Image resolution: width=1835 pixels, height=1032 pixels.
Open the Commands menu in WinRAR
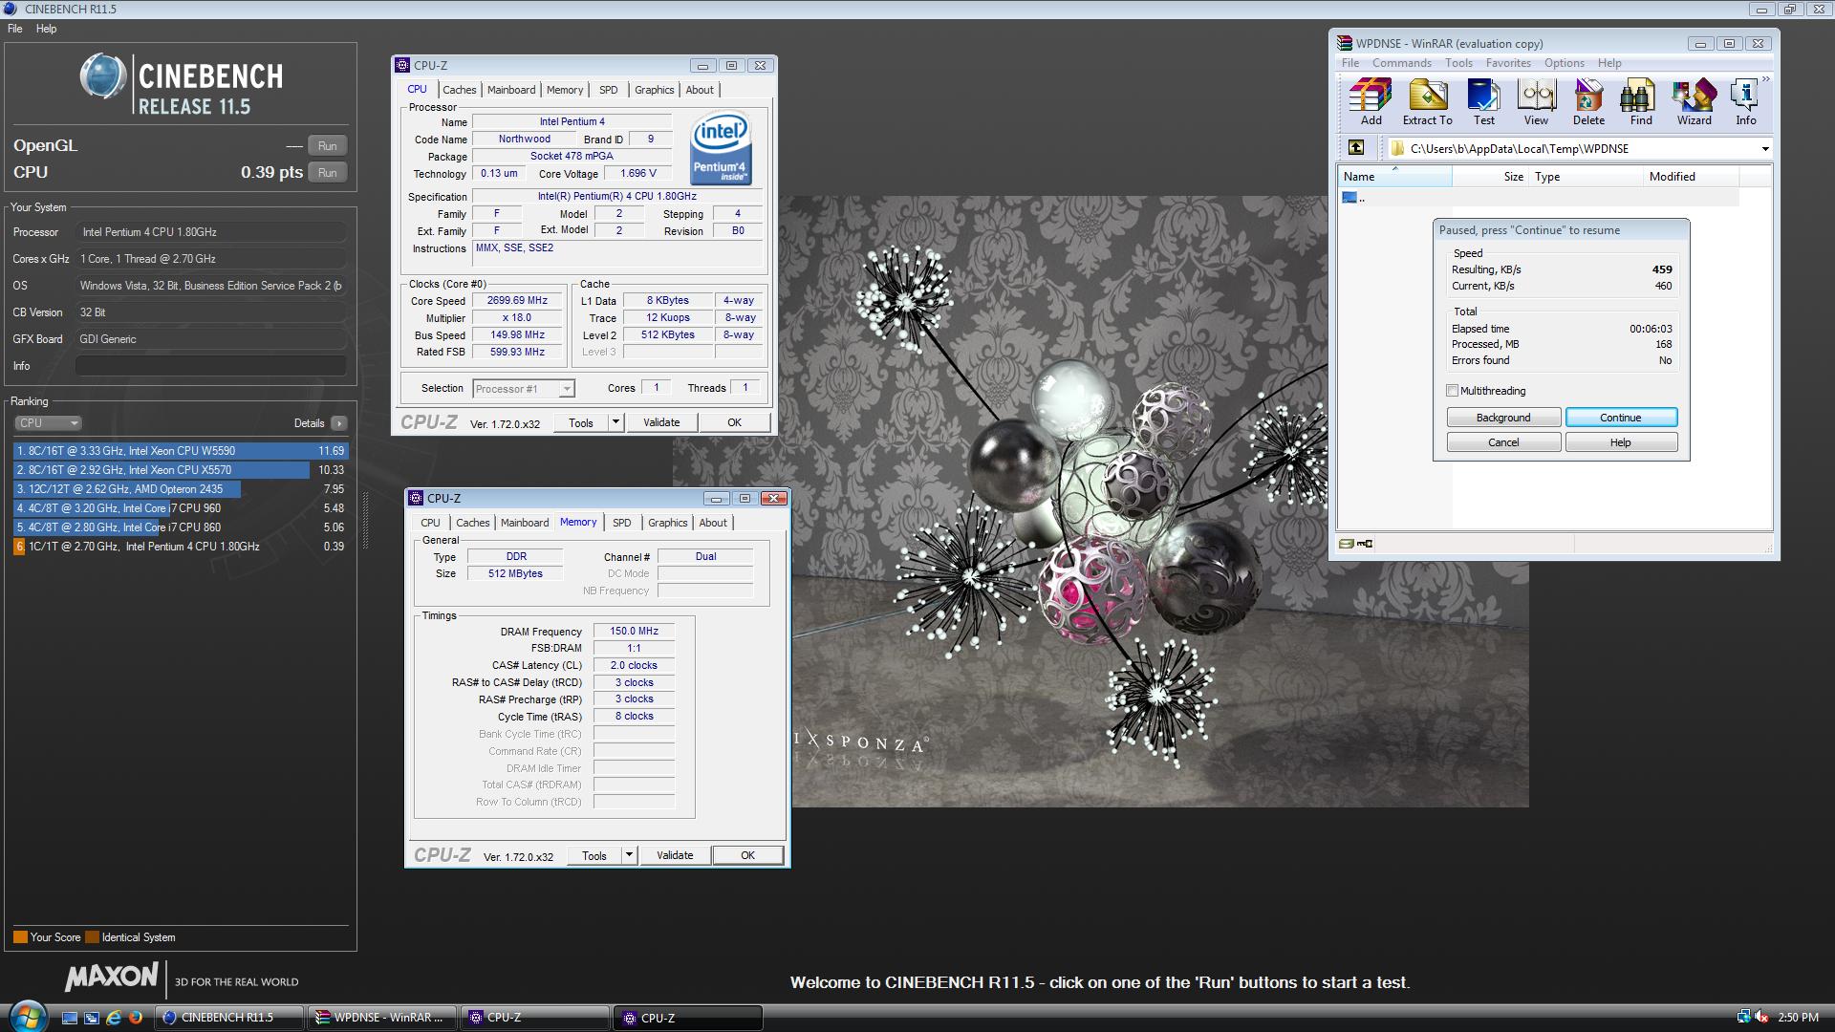pos(1402,63)
